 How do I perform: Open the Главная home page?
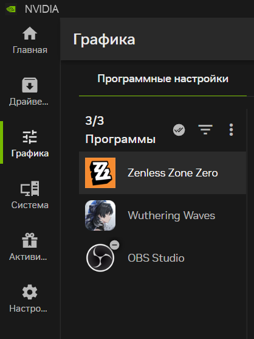[30, 40]
